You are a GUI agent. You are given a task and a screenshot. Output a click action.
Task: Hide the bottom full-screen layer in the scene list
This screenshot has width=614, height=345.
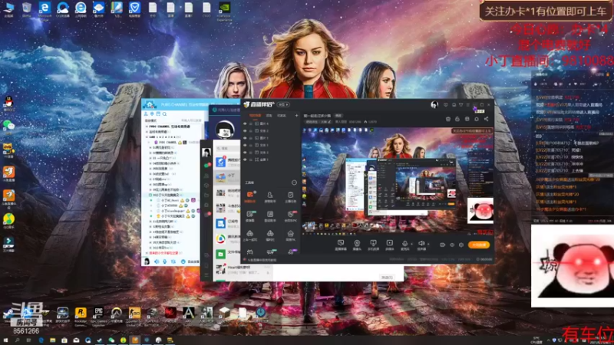[x=245, y=159]
